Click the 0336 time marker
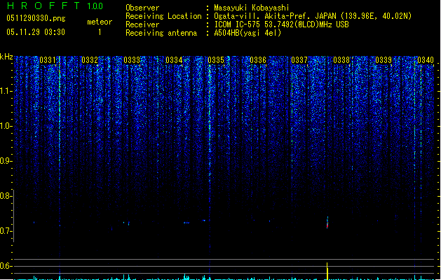Viewport: 441px width, 280px height. click(x=258, y=60)
